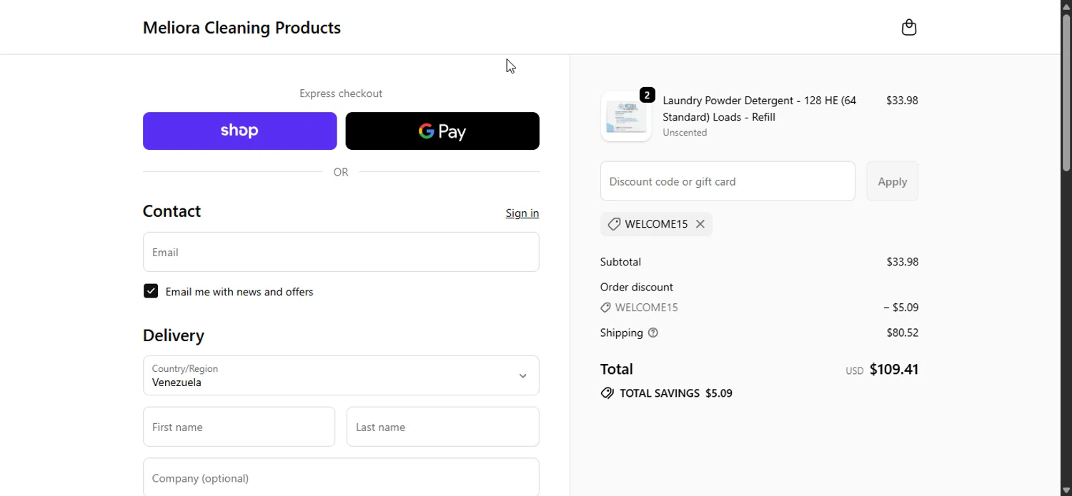
Task: Click the Delivery section heading
Action: pyautogui.click(x=174, y=335)
